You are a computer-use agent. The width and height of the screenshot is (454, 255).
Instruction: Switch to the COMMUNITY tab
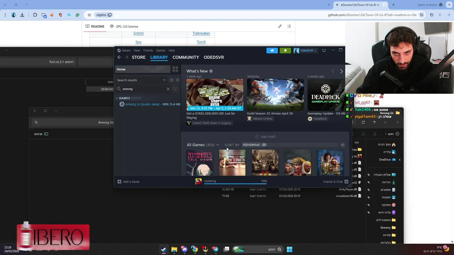click(186, 57)
